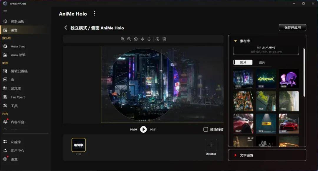
Task: Reset the clip with the undo icon
Action: click(x=158, y=39)
